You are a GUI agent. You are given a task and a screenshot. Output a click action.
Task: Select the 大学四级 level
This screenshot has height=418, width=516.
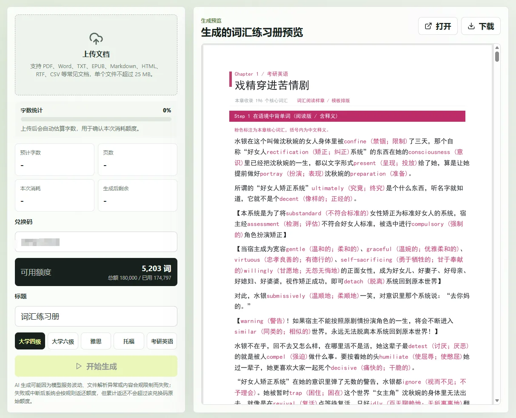tap(30, 341)
